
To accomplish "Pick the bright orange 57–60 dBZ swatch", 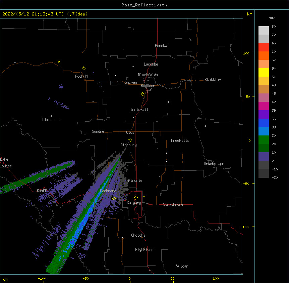I will click(264, 55).
